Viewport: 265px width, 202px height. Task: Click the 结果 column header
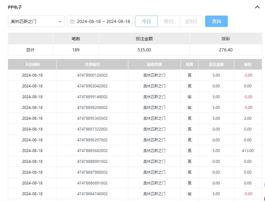click(x=190, y=64)
